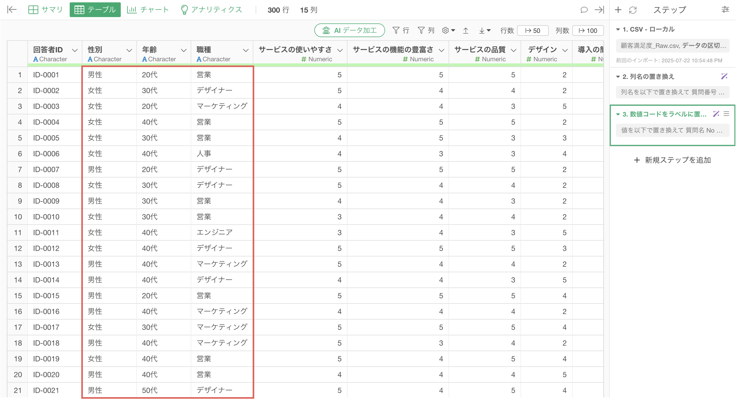Click the upload/export arrow icon
The width and height of the screenshot is (740, 403).
click(x=466, y=30)
